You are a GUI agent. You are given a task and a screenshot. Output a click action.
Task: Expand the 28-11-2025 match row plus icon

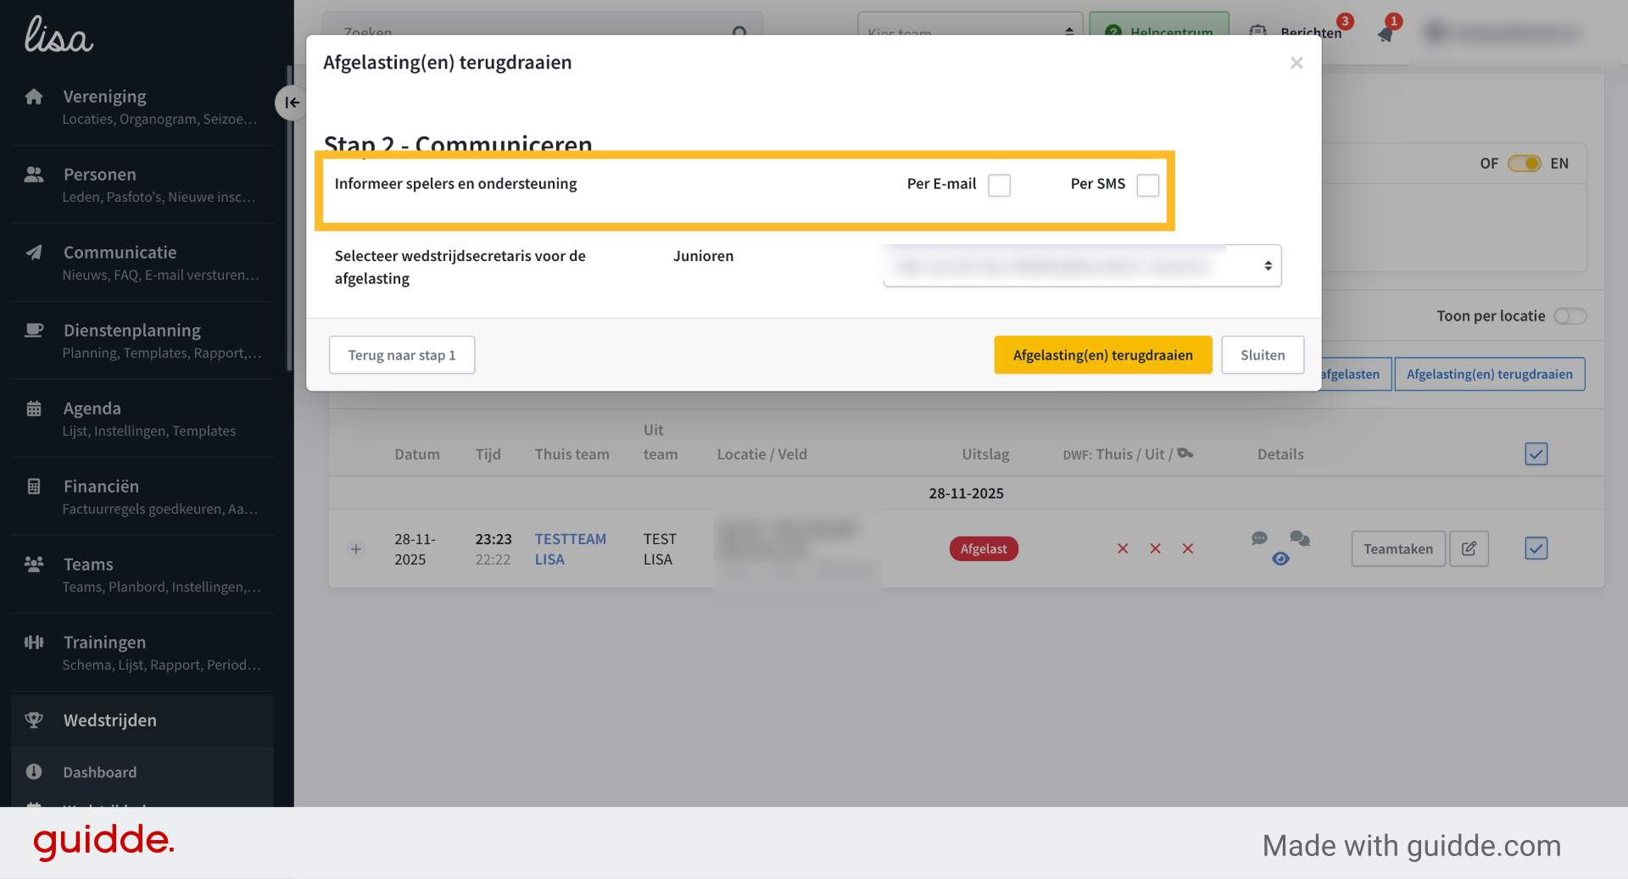[356, 549]
